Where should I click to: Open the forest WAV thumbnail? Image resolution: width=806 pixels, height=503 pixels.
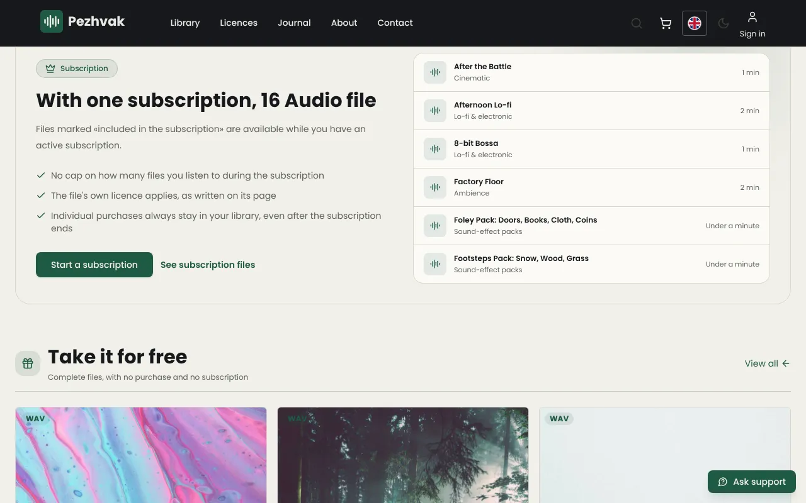(403, 455)
